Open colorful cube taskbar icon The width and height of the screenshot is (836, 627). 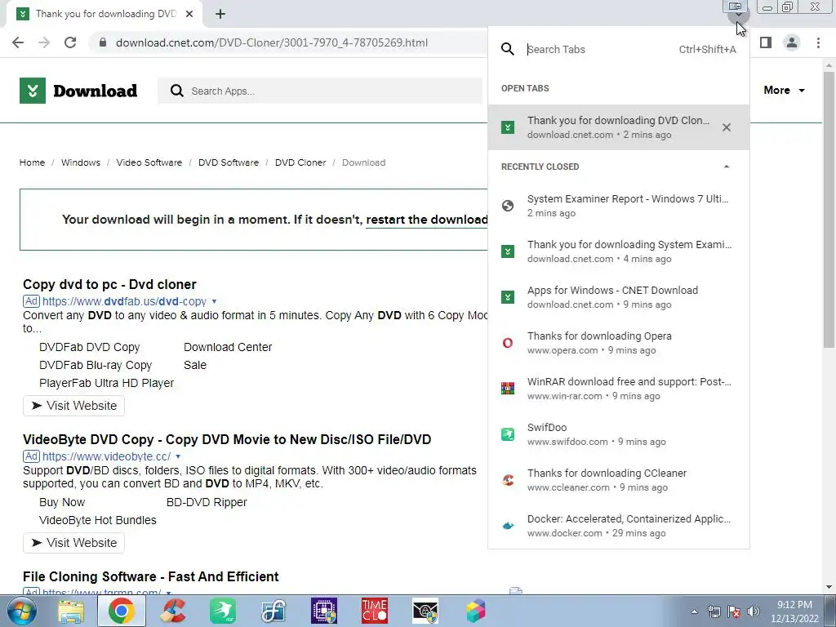pyautogui.click(x=476, y=611)
